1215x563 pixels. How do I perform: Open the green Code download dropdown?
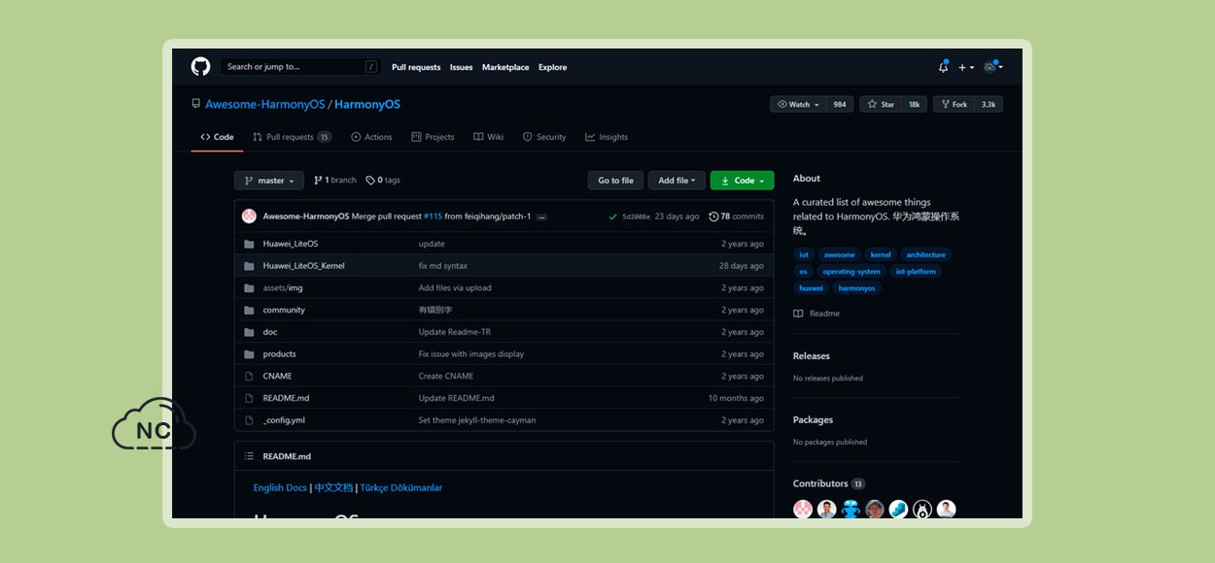tap(743, 181)
